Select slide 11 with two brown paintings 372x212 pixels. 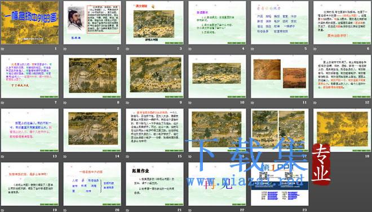pos(280,76)
